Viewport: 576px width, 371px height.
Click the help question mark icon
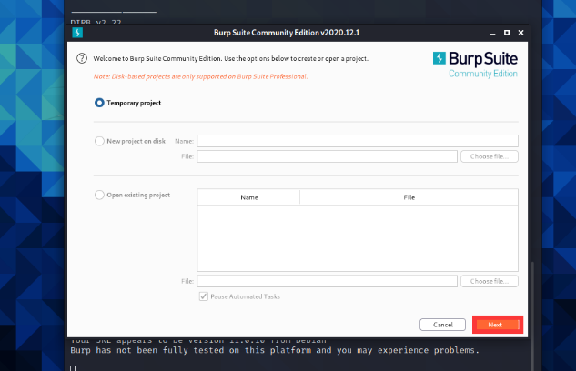click(x=82, y=59)
